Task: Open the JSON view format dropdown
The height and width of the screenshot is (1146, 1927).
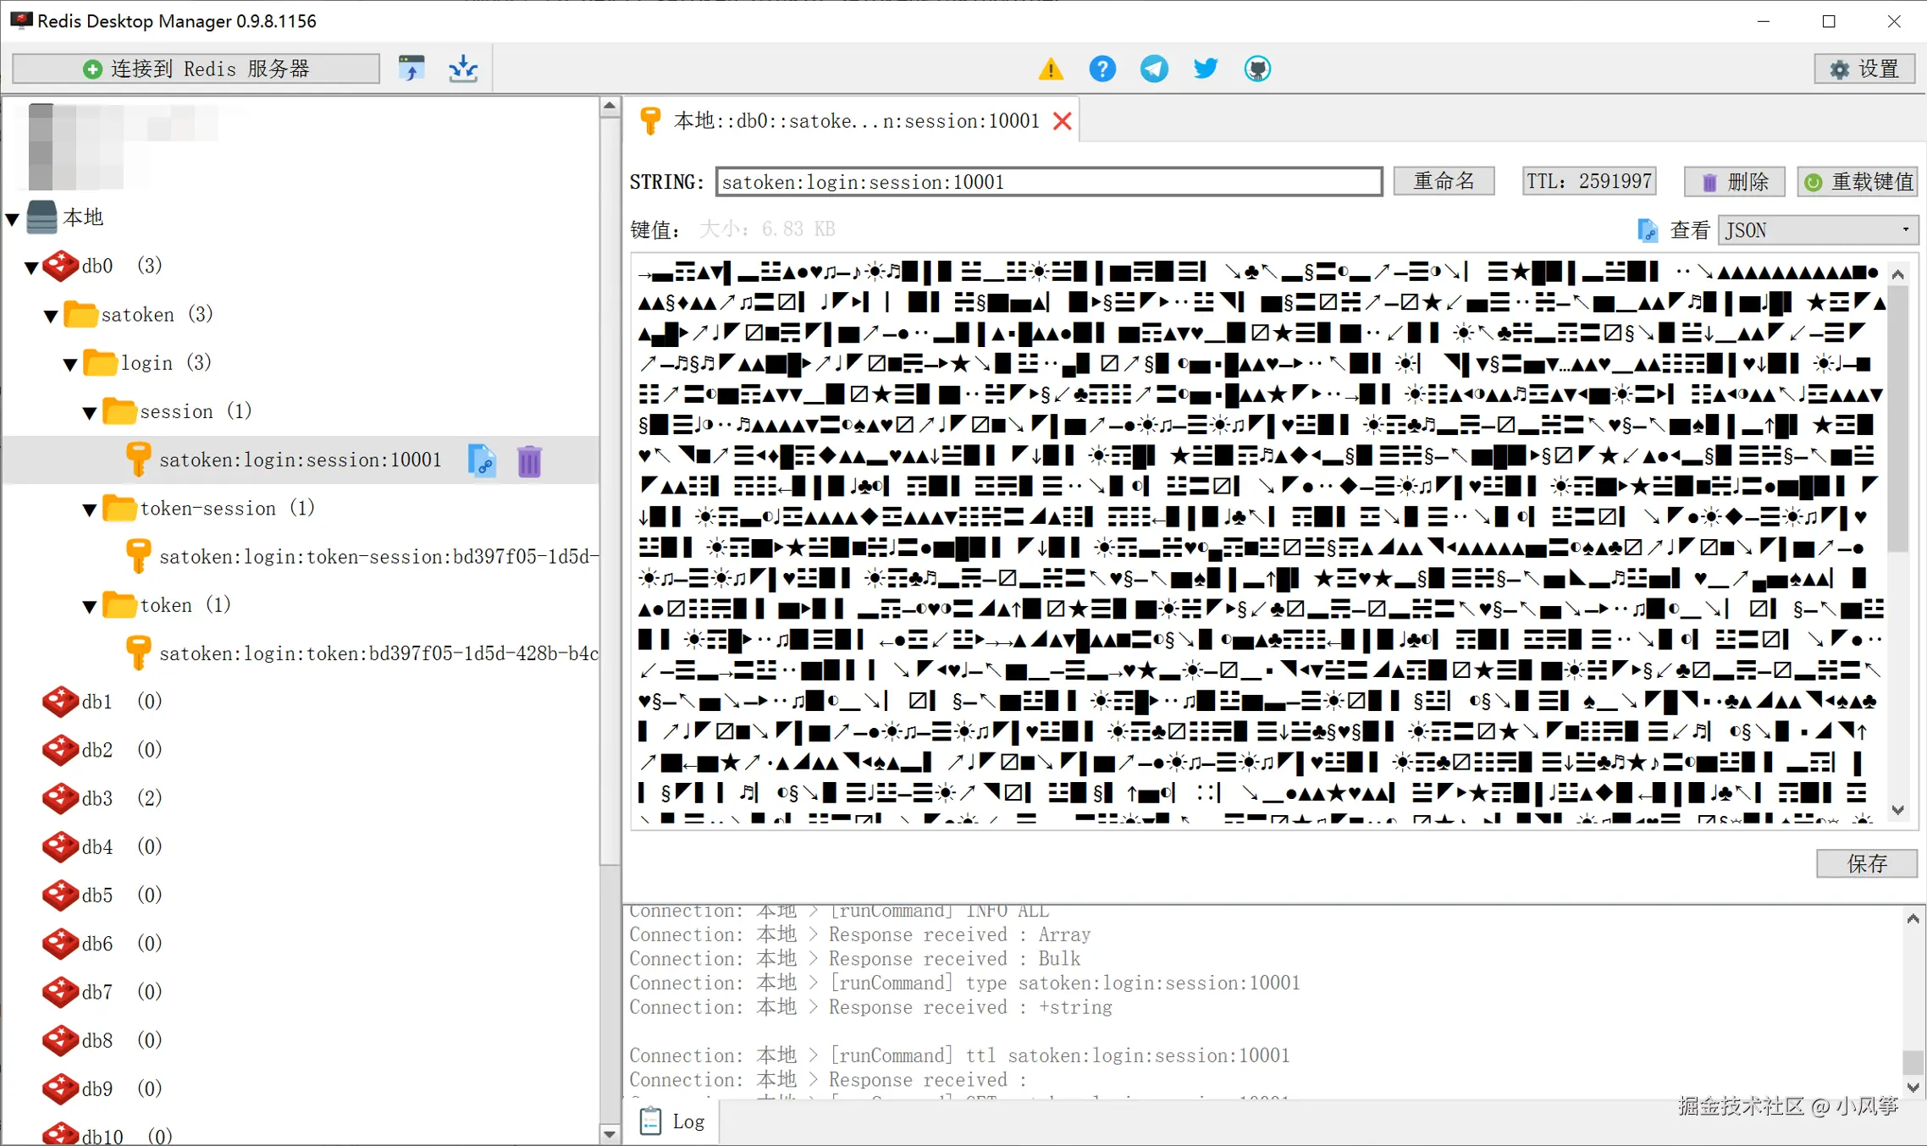Action: point(1817,229)
